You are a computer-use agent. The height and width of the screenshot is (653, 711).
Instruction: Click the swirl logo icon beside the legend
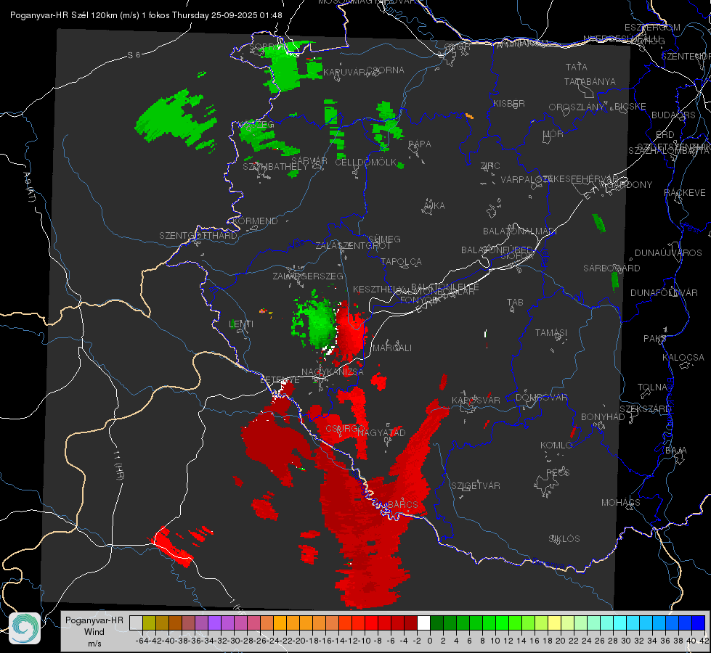pyautogui.click(x=25, y=628)
